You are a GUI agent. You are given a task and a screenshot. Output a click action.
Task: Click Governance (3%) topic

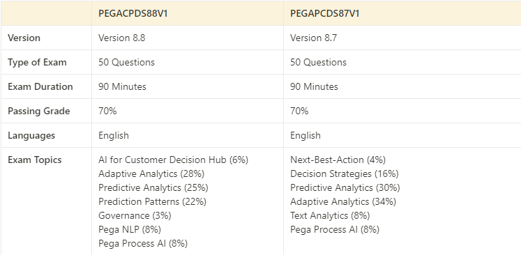coord(135,215)
